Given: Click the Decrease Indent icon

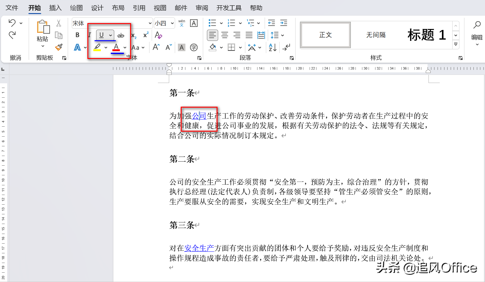Looking at the screenshot, I should coord(272,23).
